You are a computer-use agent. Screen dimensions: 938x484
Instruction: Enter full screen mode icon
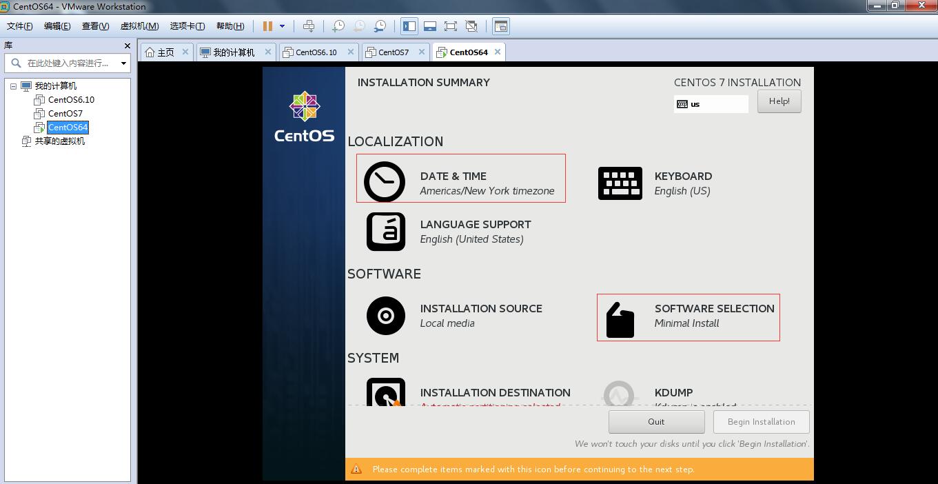click(451, 26)
